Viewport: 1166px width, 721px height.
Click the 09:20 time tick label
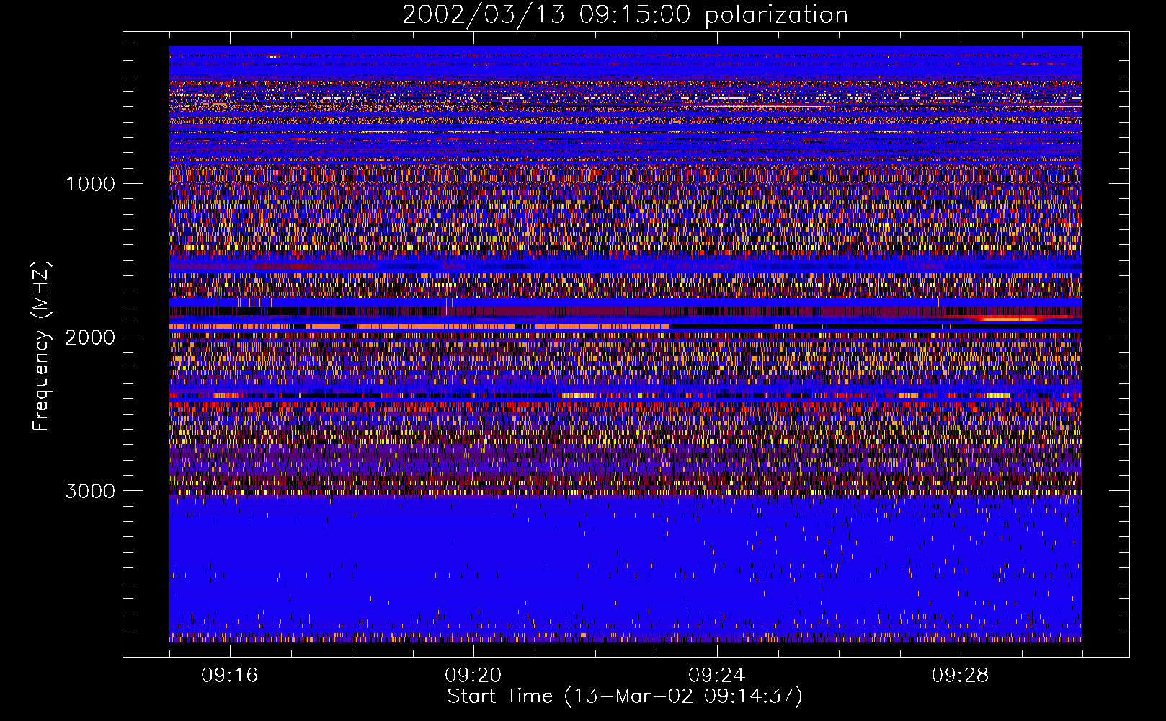coord(473,676)
